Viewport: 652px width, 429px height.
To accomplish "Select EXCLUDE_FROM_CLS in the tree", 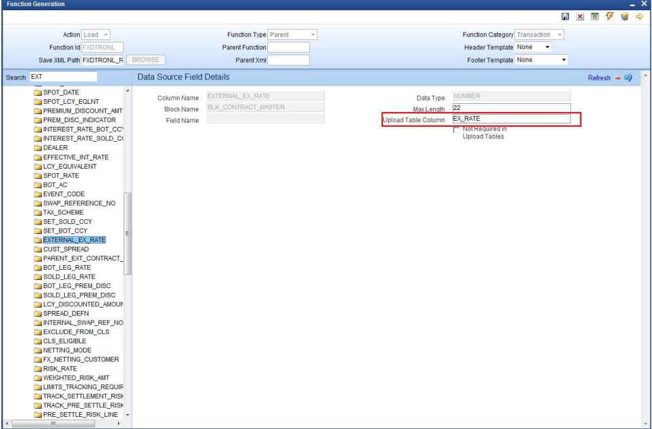I will point(76,332).
